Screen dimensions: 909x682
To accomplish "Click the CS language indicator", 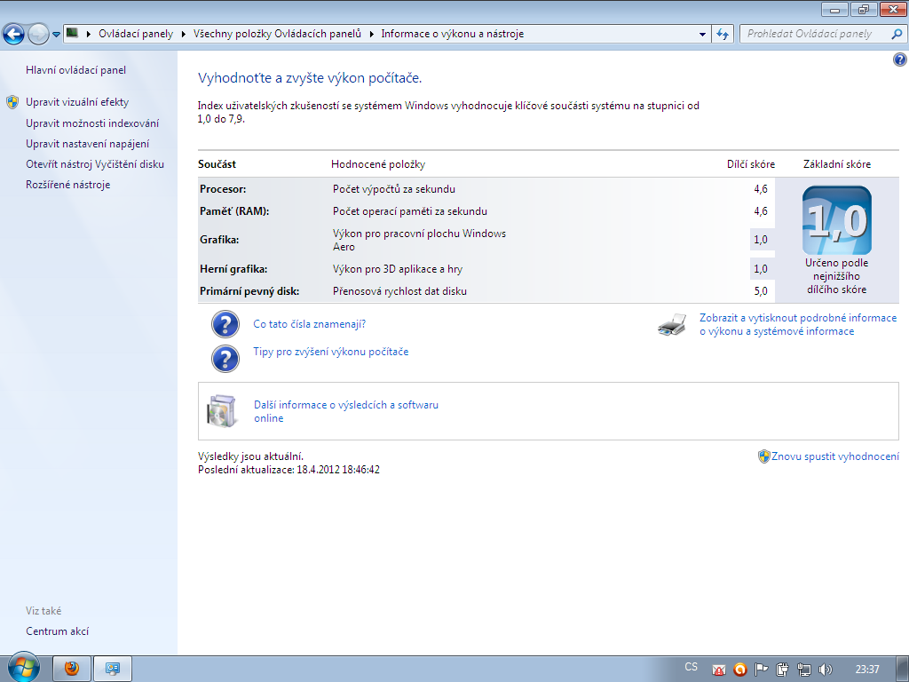I will pos(691,667).
